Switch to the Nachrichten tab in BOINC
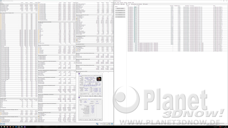This screenshot has height=128, width=228. 117,4
